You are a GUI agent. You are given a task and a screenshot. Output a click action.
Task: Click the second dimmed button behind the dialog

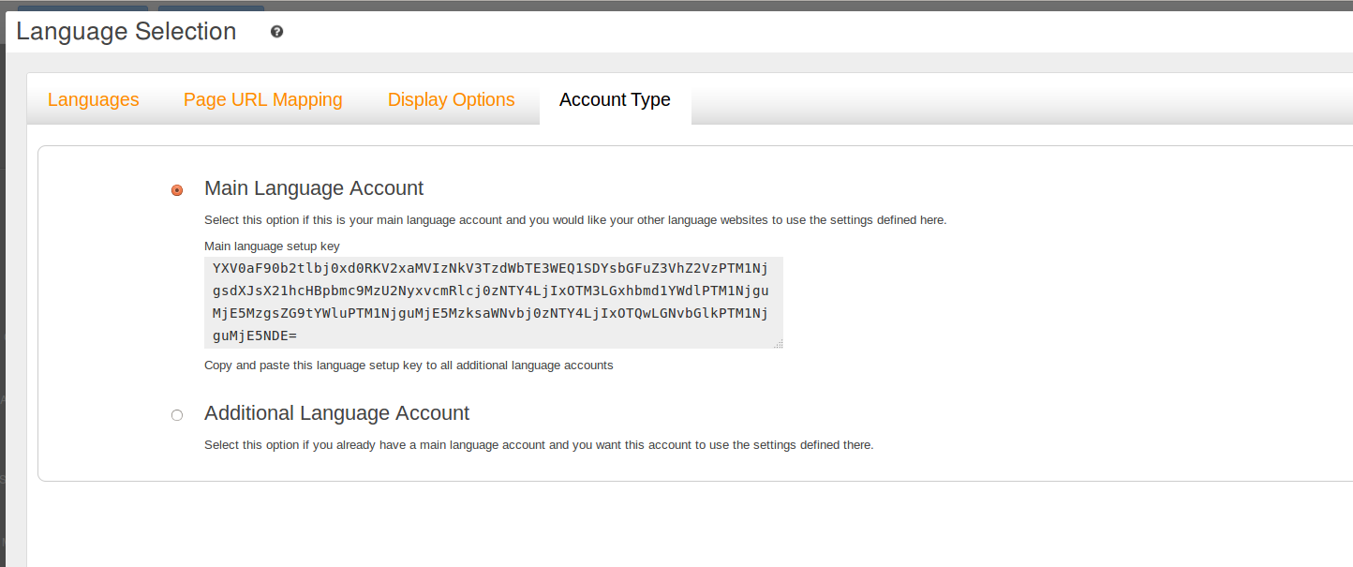tap(211, 6)
